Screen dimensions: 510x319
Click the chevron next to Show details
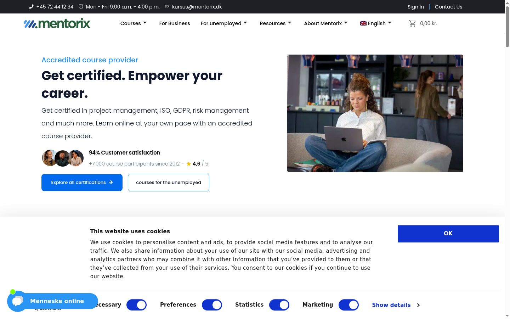pyautogui.click(x=418, y=305)
